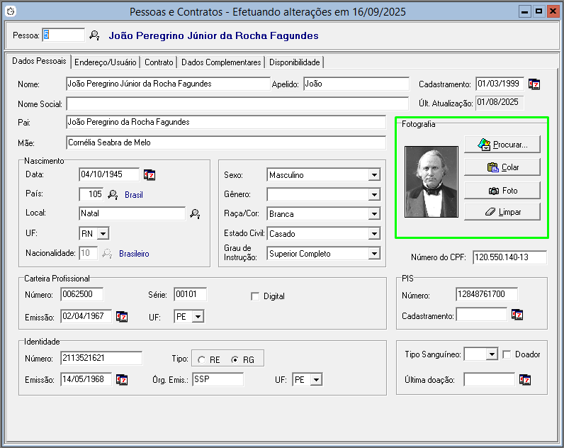Viewport: 564px width, 448px height.
Task: Open calendar for PIS Cadastramento date
Action: pos(517,314)
